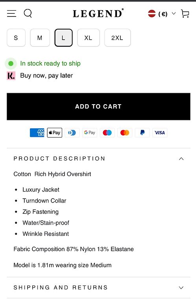The height and width of the screenshot is (302, 196).
Task: Expand the Shipping and Returns section
Action: pyautogui.click(x=98, y=287)
